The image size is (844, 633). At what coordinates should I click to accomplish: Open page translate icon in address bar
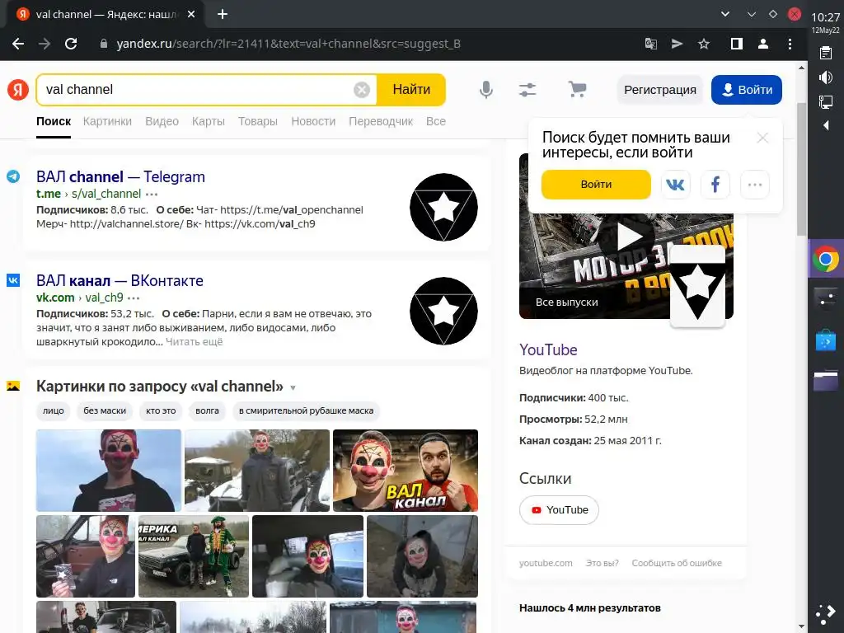(x=651, y=45)
